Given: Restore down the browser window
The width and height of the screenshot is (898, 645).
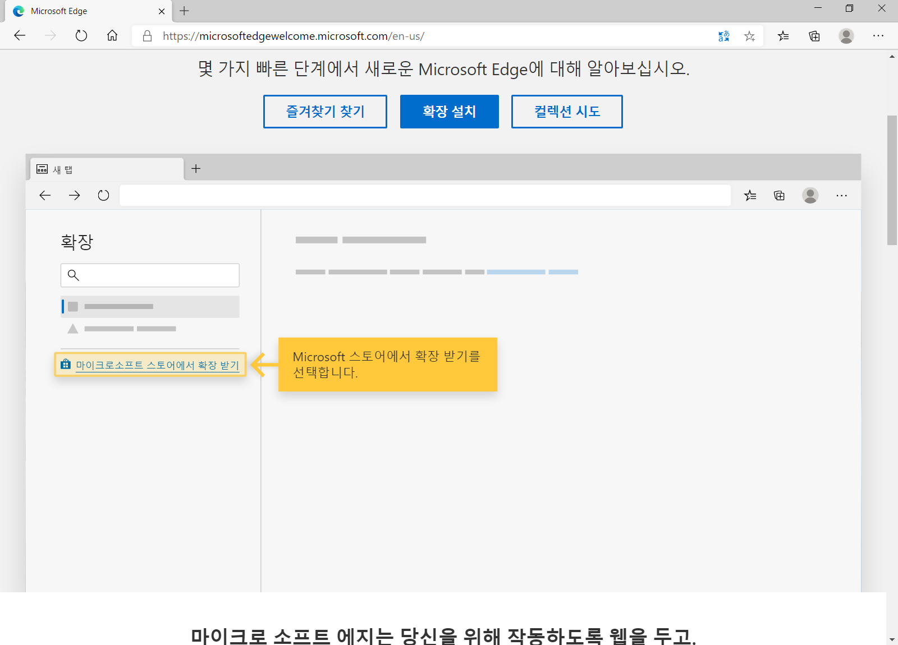Looking at the screenshot, I should tap(849, 8).
